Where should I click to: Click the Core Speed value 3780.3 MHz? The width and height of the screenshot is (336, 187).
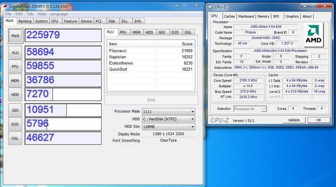248,80
